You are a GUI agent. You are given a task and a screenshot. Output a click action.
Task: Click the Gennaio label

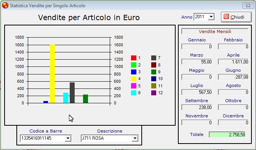coord(197,40)
